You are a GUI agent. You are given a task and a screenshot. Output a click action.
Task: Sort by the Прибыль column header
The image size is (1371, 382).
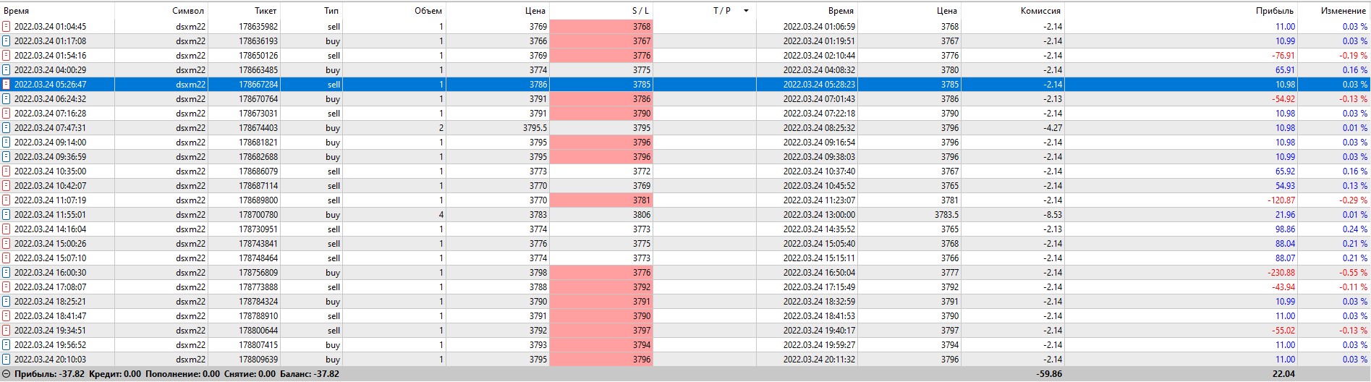1274,11
